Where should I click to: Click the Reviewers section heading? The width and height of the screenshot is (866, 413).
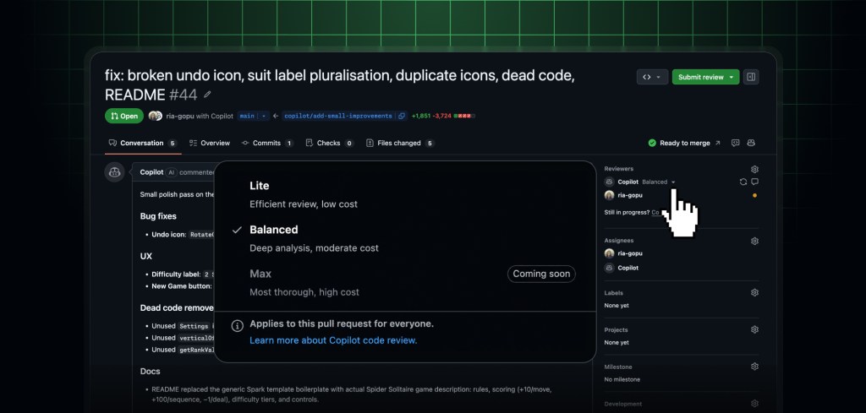tap(618, 169)
